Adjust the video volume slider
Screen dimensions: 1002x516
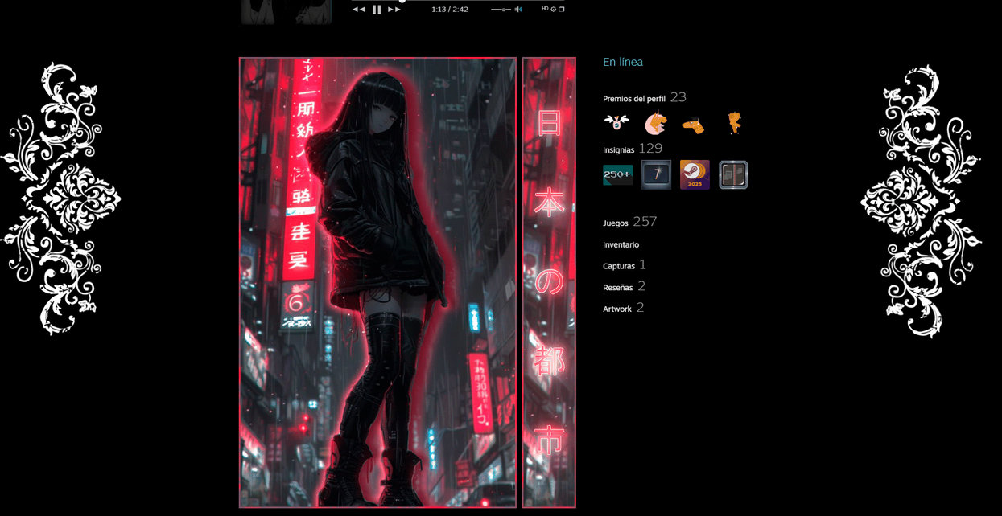tap(501, 10)
